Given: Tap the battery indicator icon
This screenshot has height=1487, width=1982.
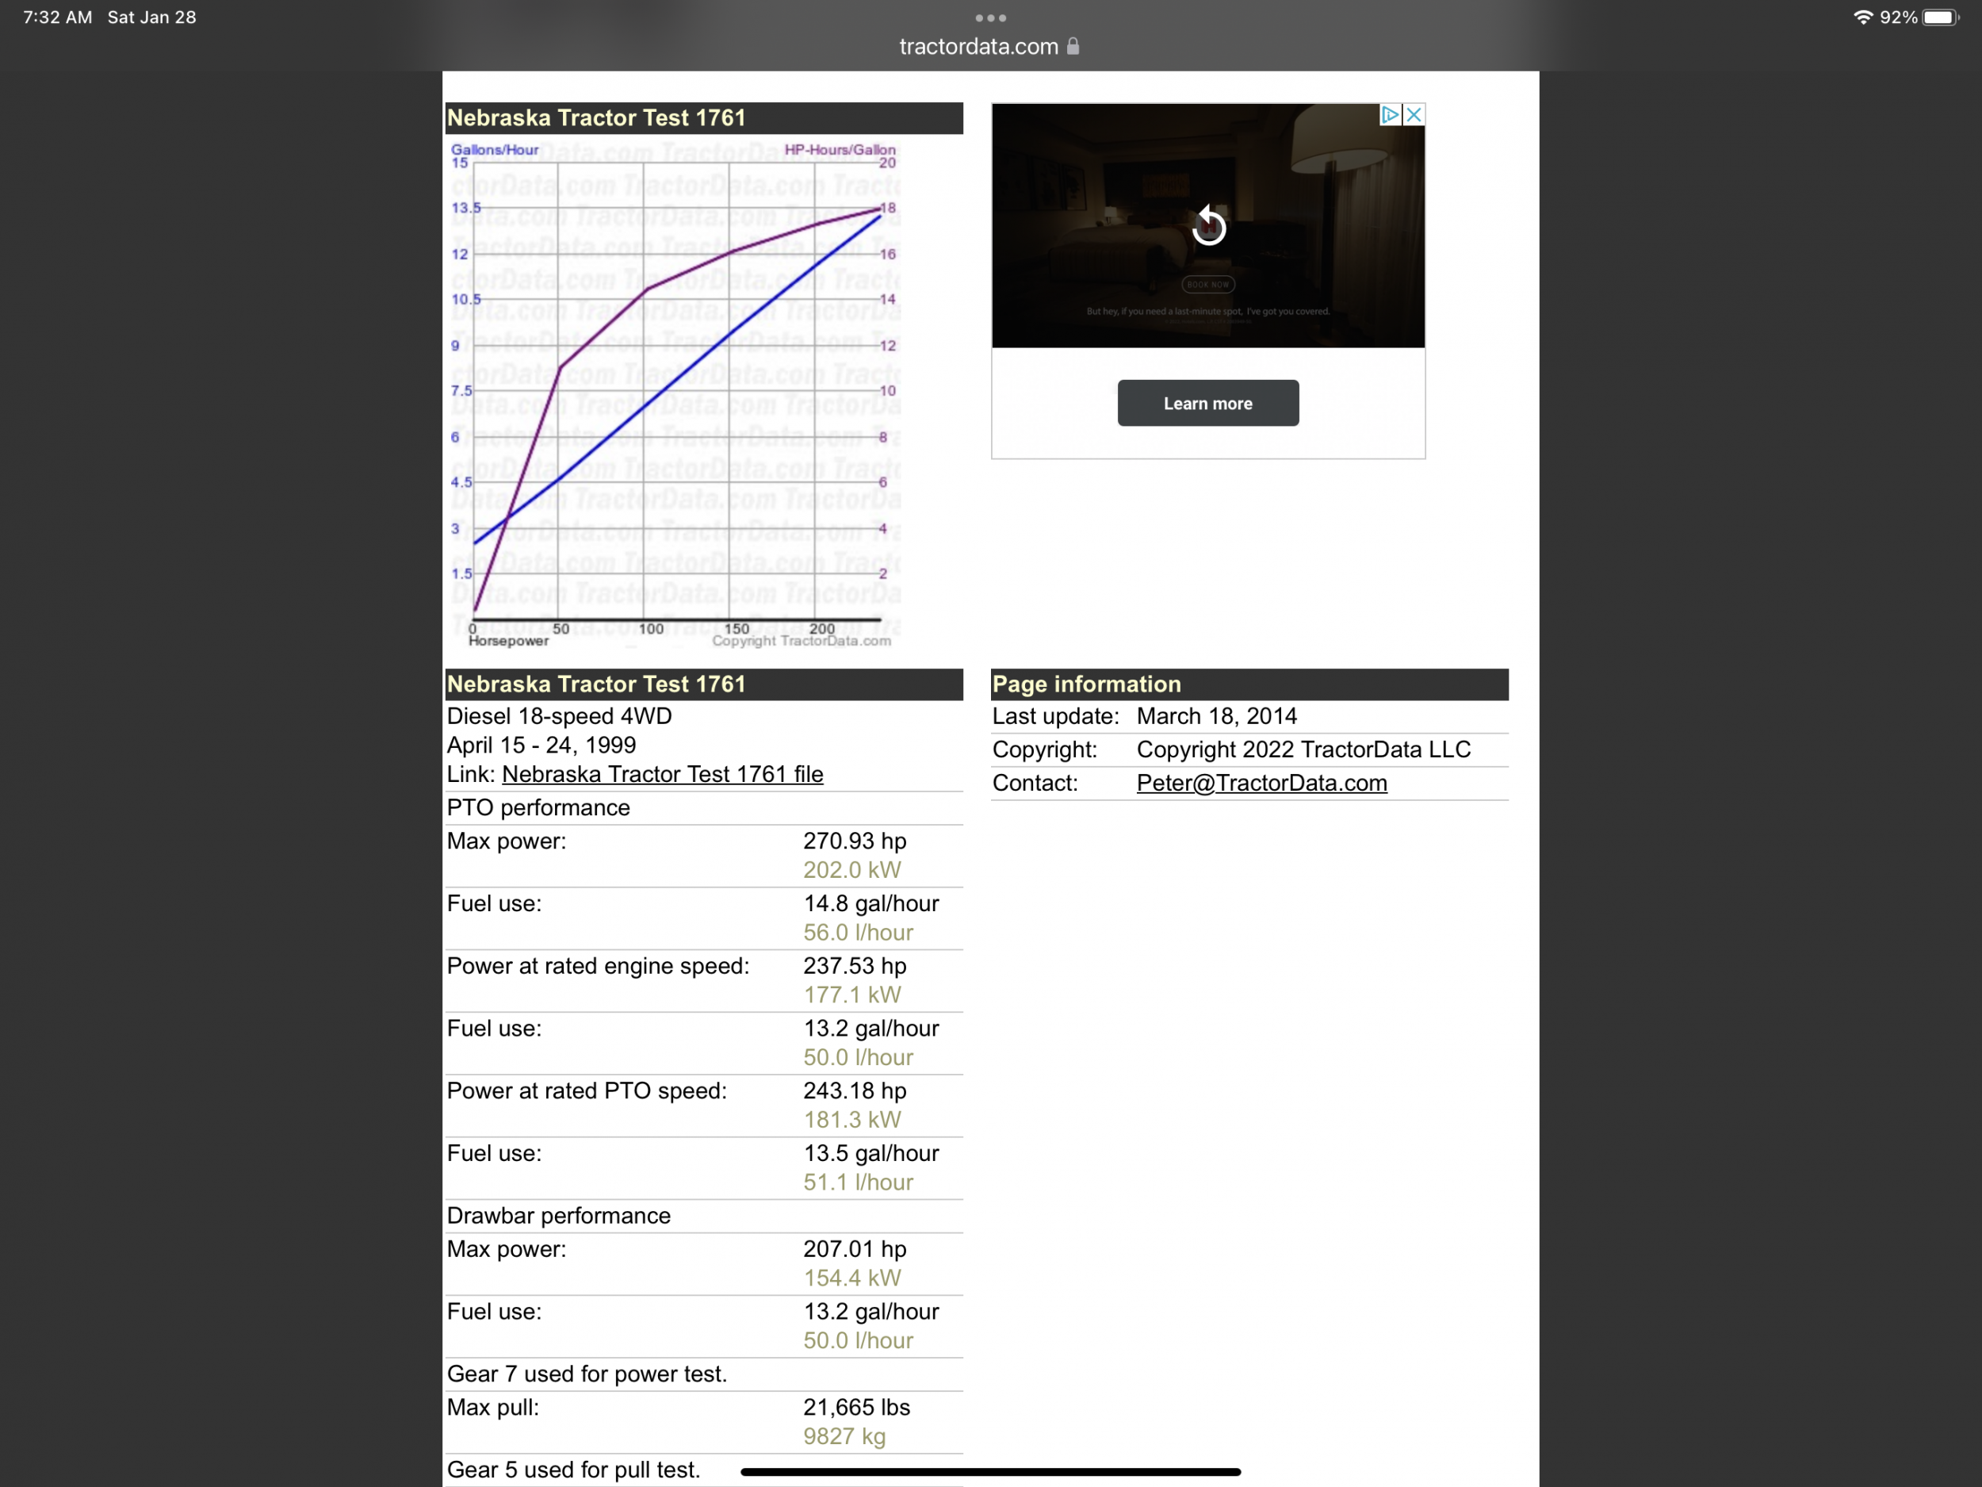Looking at the screenshot, I should (1940, 17).
